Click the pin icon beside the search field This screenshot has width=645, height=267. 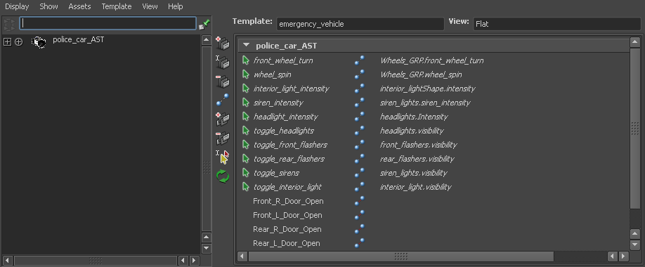[204, 25]
